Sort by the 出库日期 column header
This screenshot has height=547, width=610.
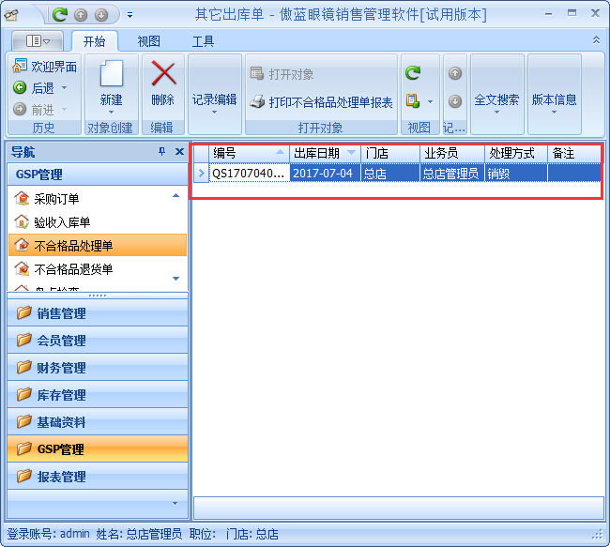[326, 153]
